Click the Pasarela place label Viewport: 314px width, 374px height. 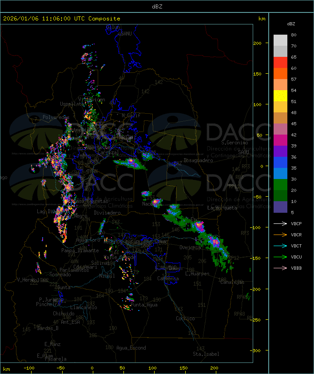pyautogui.click(x=56, y=359)
